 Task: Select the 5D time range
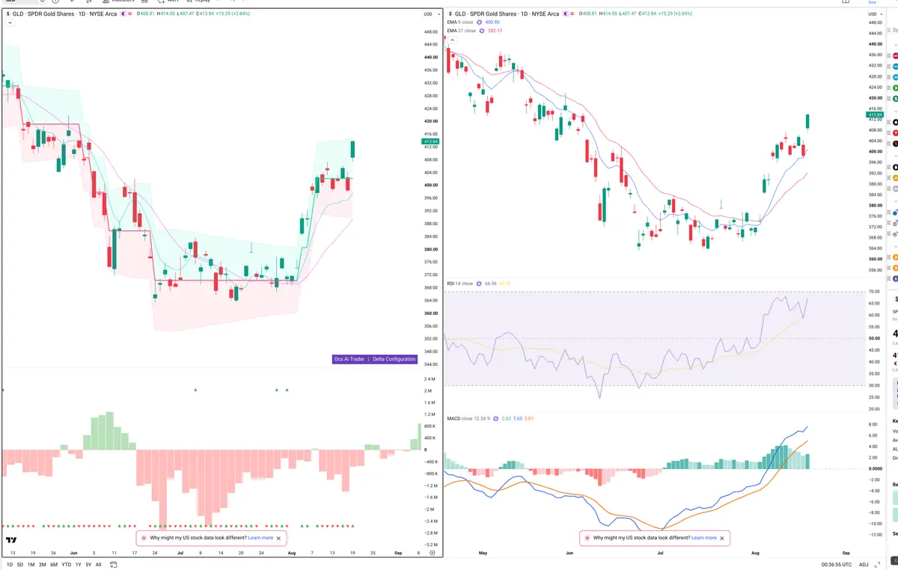click(x=20, y=564)
